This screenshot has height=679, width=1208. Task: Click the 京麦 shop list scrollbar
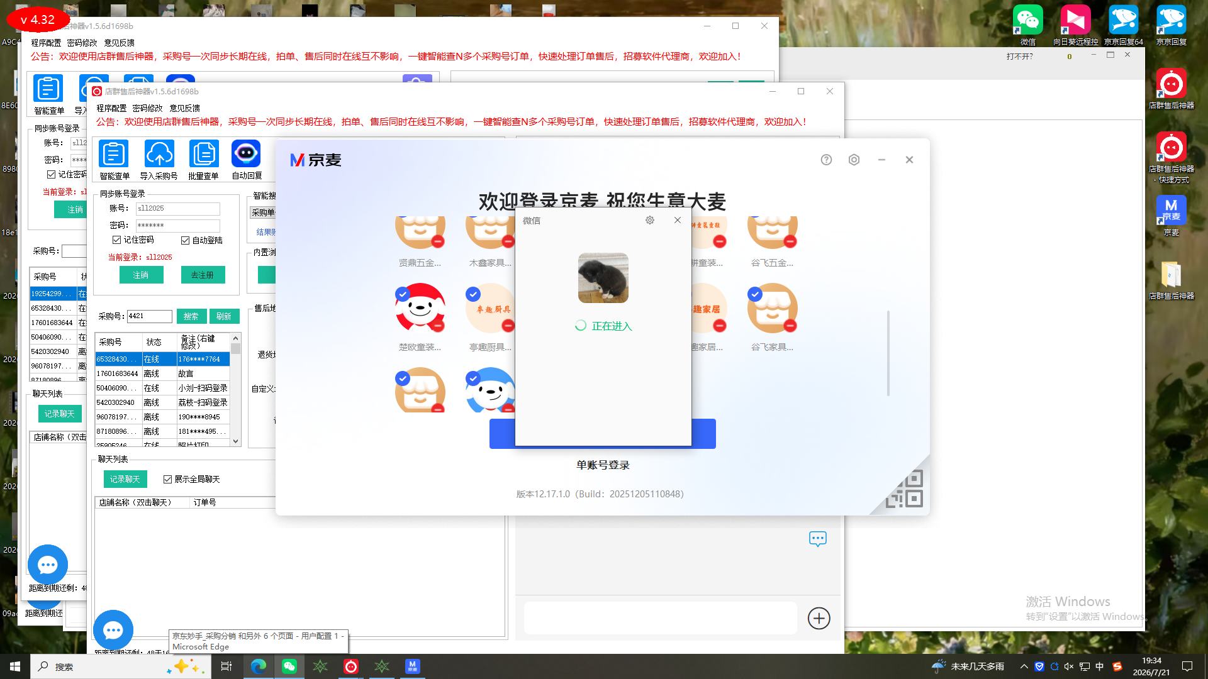[x=888, y=353]
